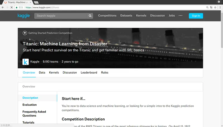The width and height of the screenshot is (223, 127).
Task: Go to Kernels in top navigation
Action: point(141,16)
